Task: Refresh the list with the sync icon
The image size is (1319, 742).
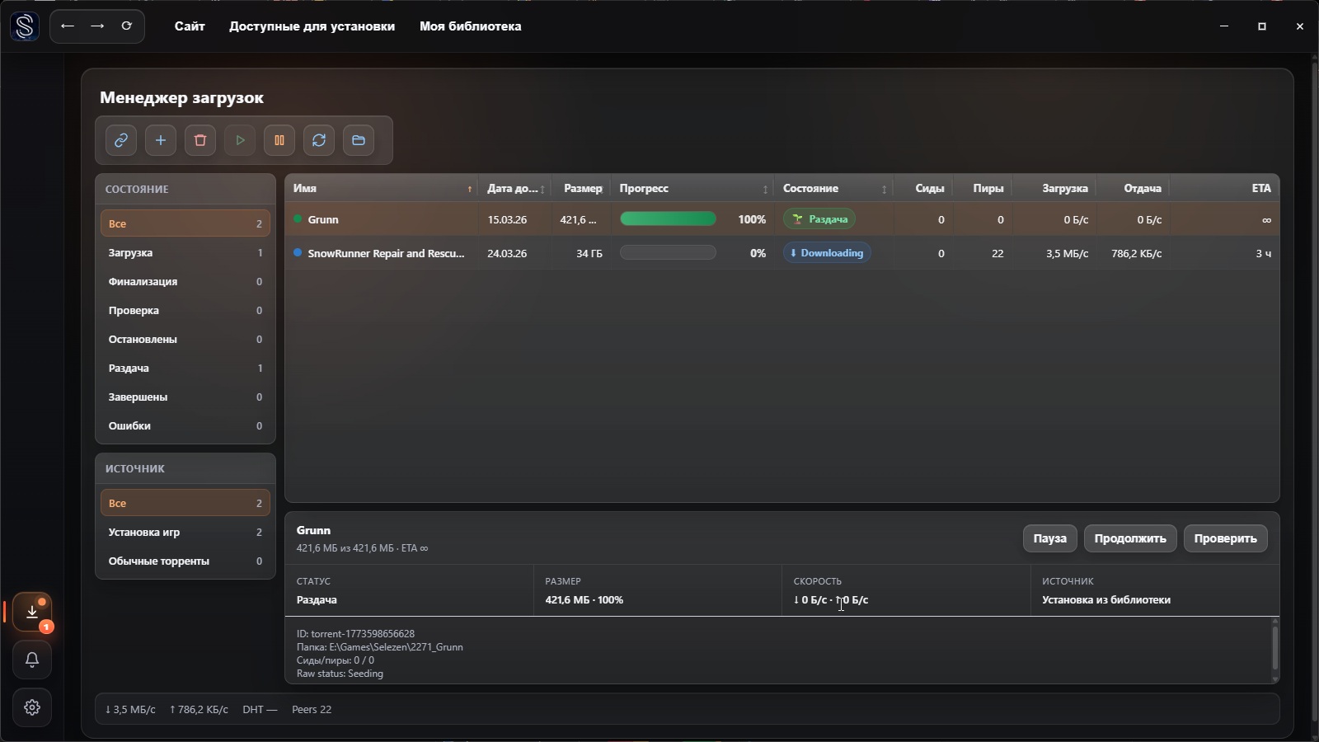Action: point(319,140)
